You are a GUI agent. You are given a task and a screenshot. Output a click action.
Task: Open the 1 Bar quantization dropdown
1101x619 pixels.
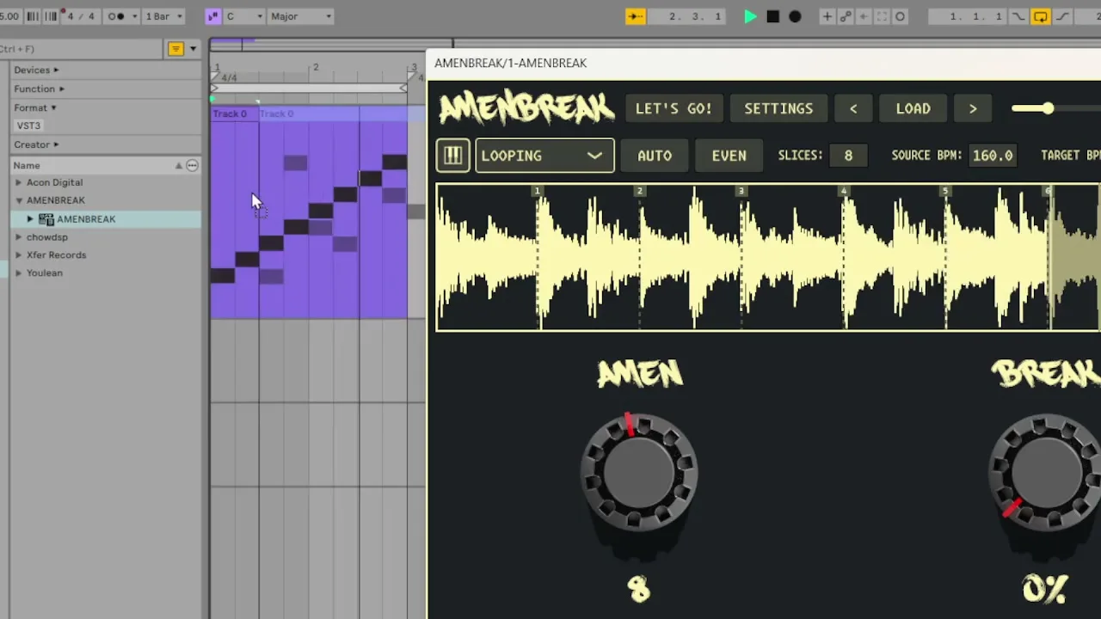[163, 16]
